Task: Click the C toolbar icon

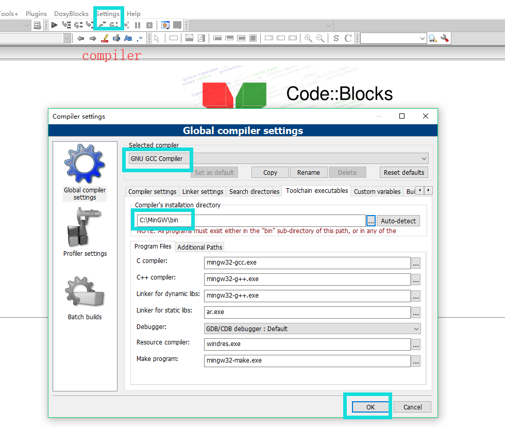Action: 348,38
